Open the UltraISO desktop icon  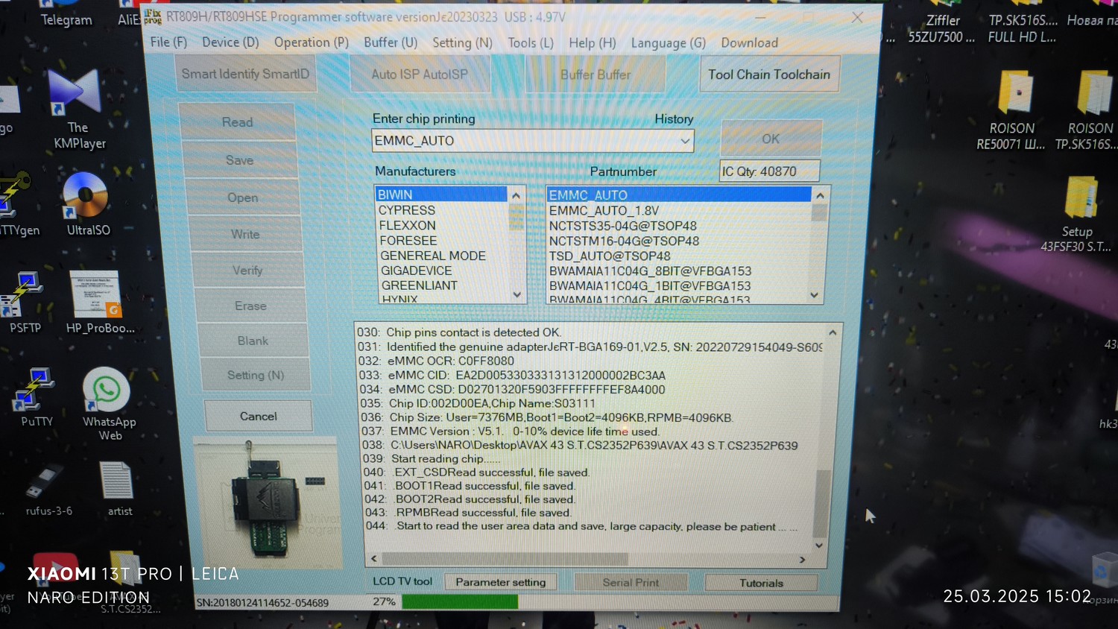pyautogui.click(x=86, y=203)
